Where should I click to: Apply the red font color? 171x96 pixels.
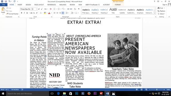[x=49, y=13]
